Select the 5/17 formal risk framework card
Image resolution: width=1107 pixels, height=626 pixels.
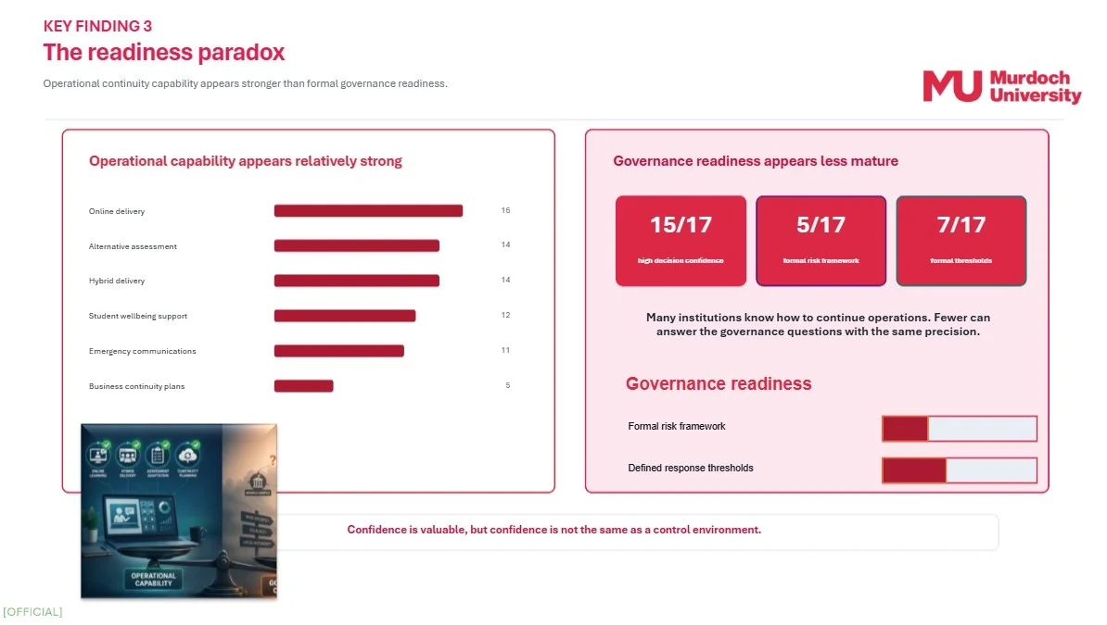coord(821,241)
